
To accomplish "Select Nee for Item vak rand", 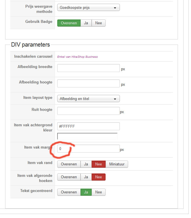I will tap(98, 164).
